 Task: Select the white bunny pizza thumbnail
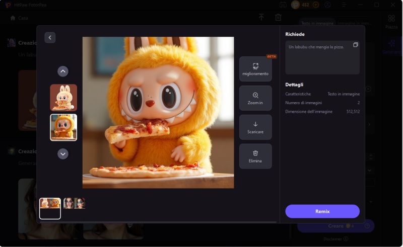tap(63, 97)
